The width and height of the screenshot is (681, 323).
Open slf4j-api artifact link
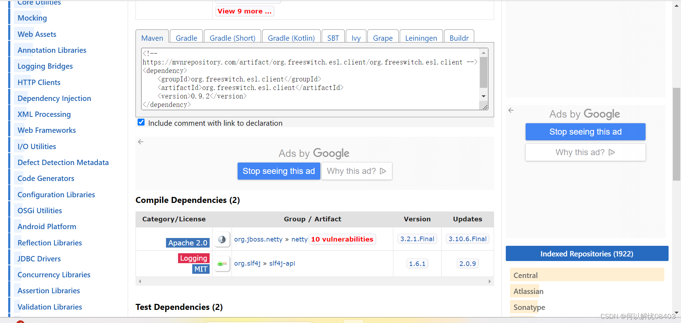[282, 263]
